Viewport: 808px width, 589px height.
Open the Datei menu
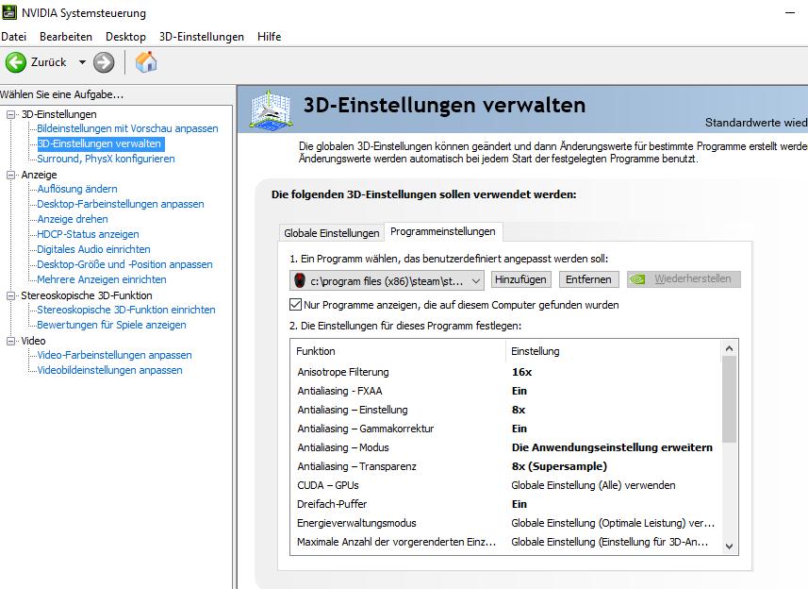13,37
